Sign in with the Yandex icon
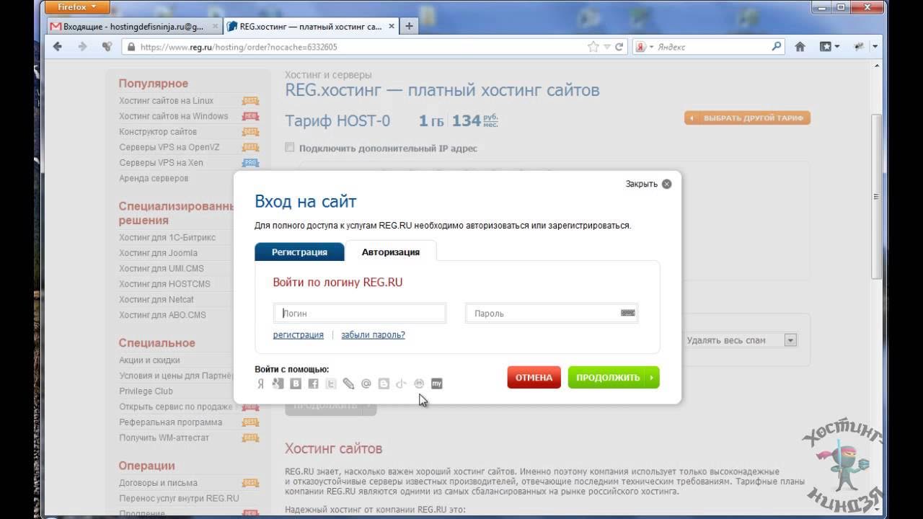Screen dimensions: 923x519 [x=260, y=383]
